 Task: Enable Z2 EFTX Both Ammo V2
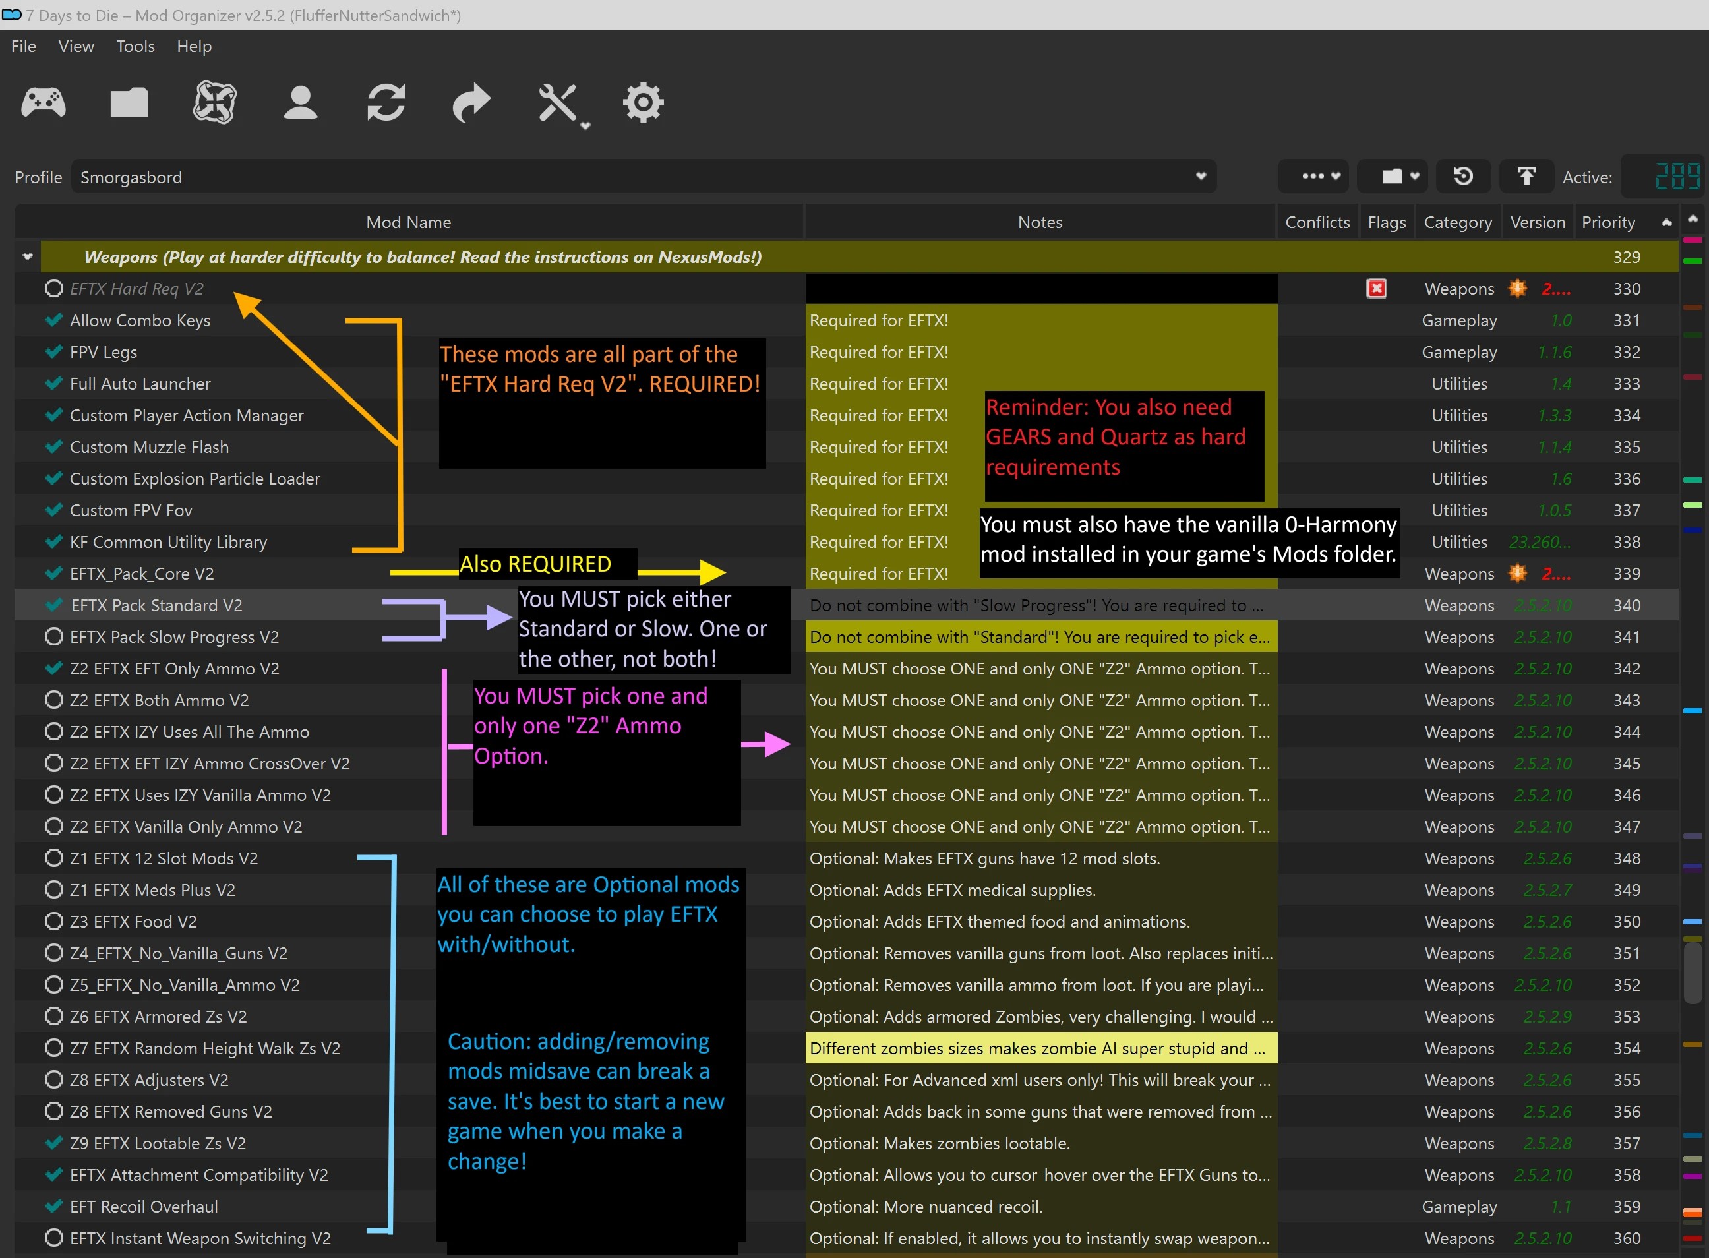click(54, 700)
